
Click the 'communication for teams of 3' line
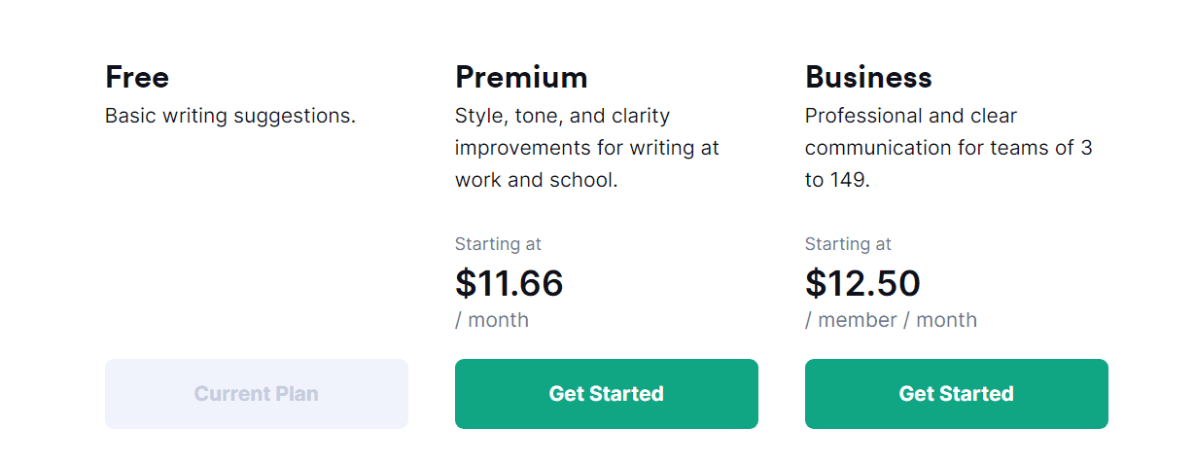(x=948, y=148)
